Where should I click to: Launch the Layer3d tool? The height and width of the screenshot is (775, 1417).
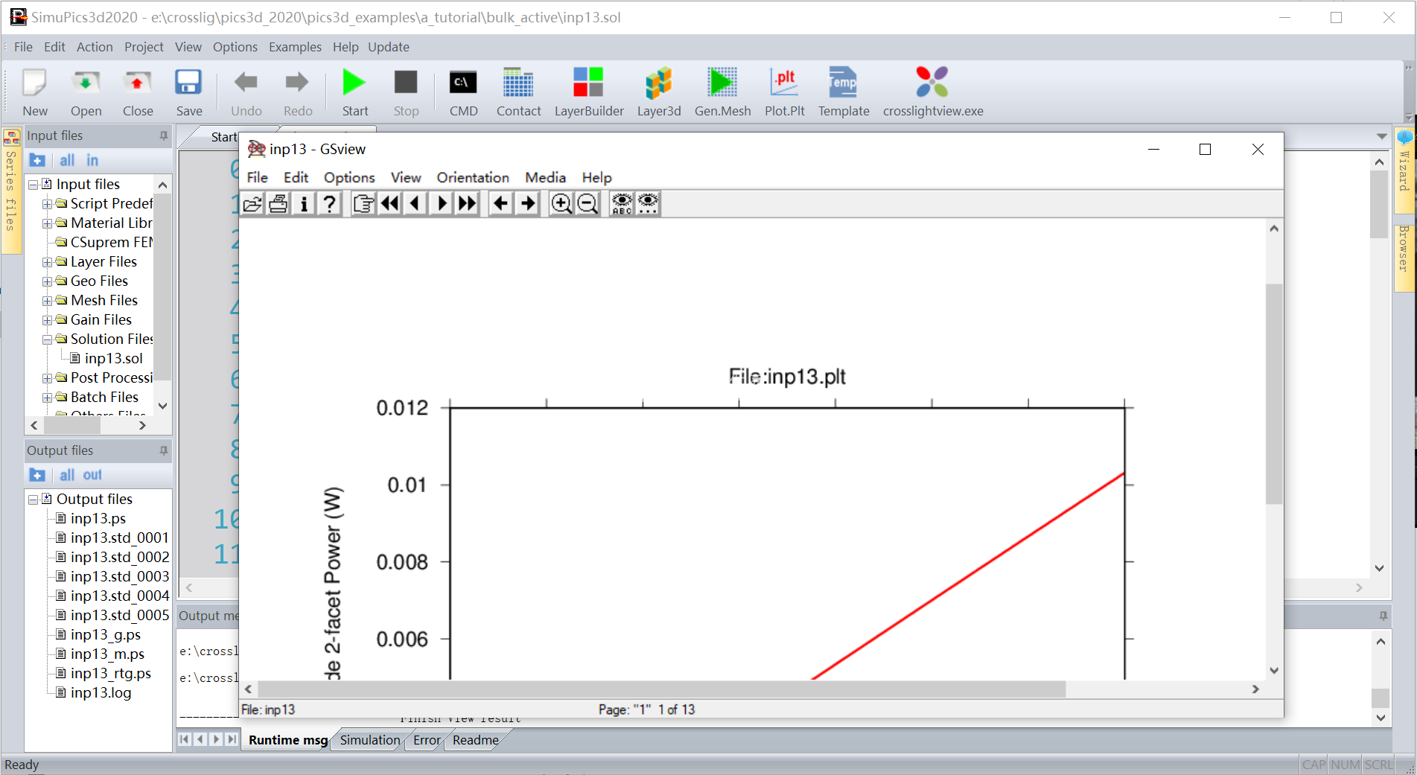pos(658,83)
